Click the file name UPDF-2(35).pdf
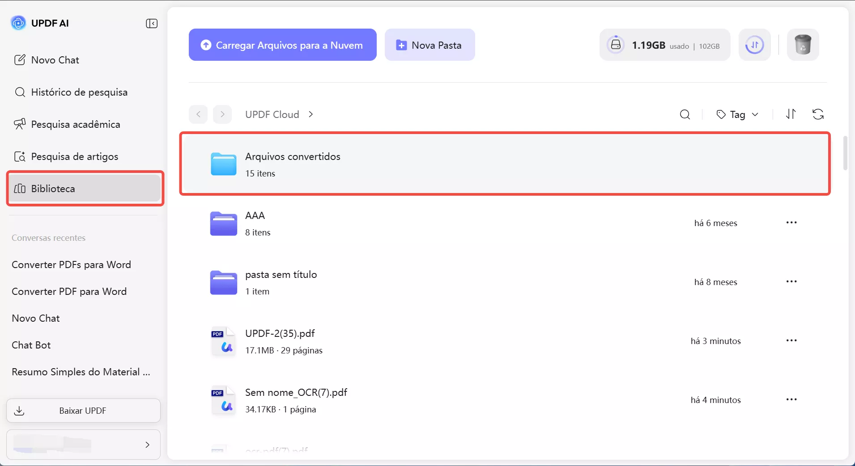Viewport: 855px width, 466px height. (280, 333)
